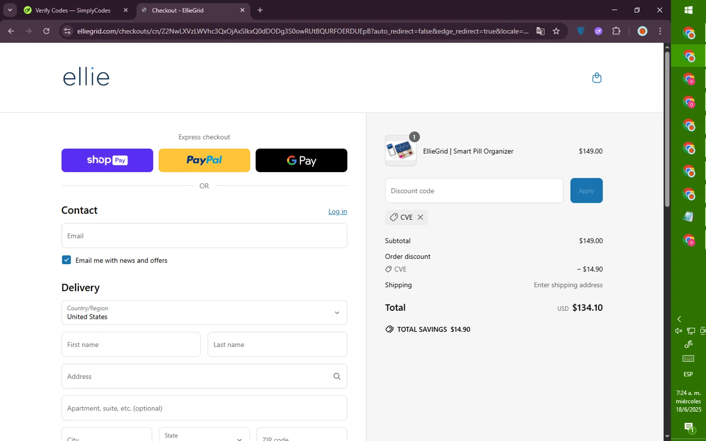
Task: Click the address search magnifier icon
Action: point(337,376)
